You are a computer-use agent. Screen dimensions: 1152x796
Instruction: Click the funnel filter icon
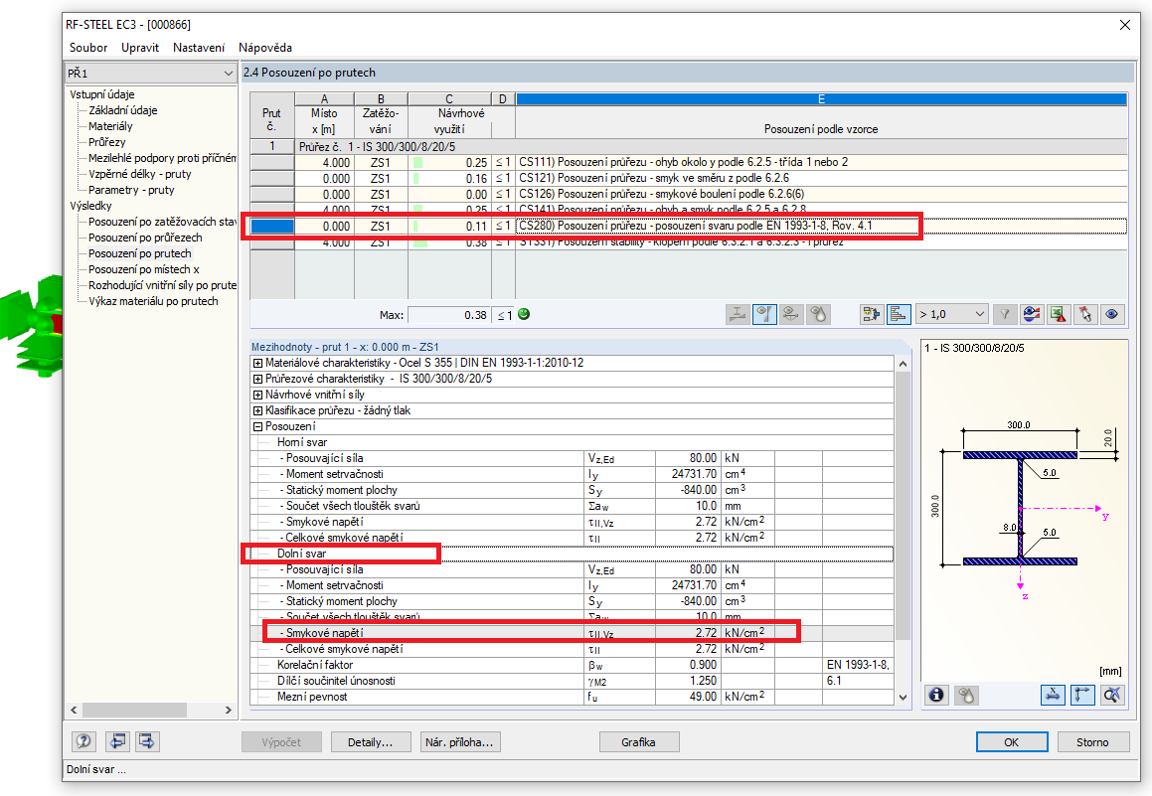click(x=1004, y=314)
